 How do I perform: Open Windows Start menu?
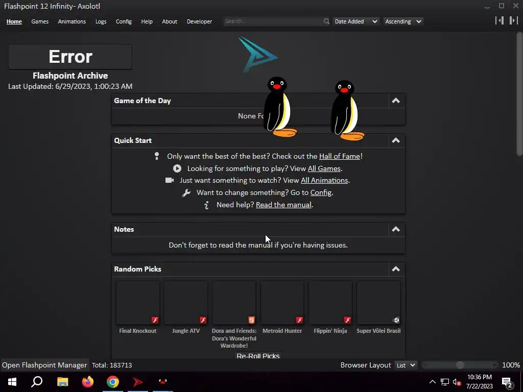click(12, 382)
